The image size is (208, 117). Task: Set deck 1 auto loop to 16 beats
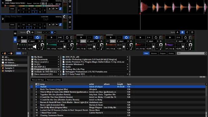click(40, 12)
